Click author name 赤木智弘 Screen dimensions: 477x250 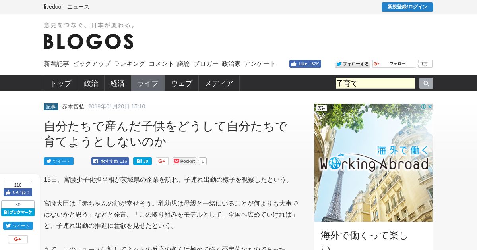point(73,106)
